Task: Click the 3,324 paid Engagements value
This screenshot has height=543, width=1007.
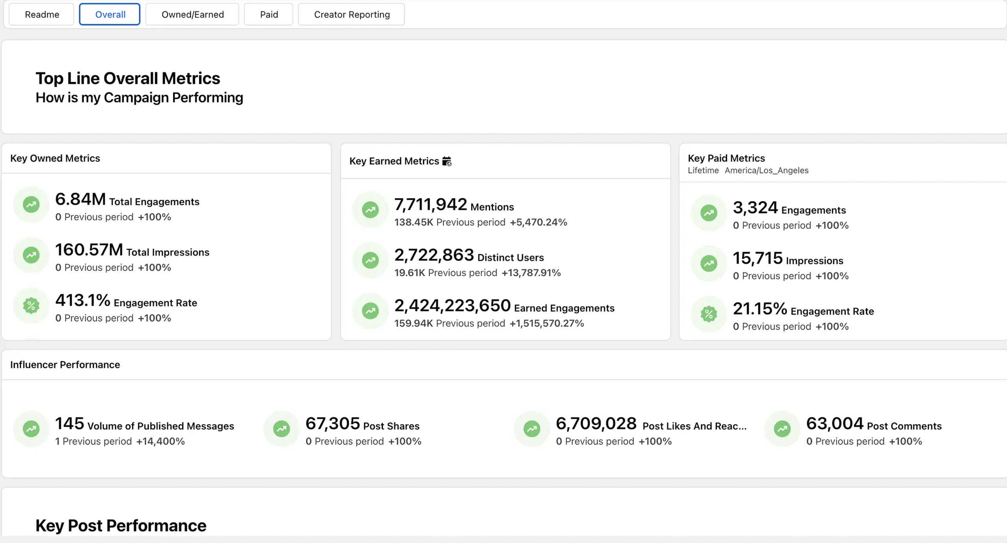Action: pos(755,208)
